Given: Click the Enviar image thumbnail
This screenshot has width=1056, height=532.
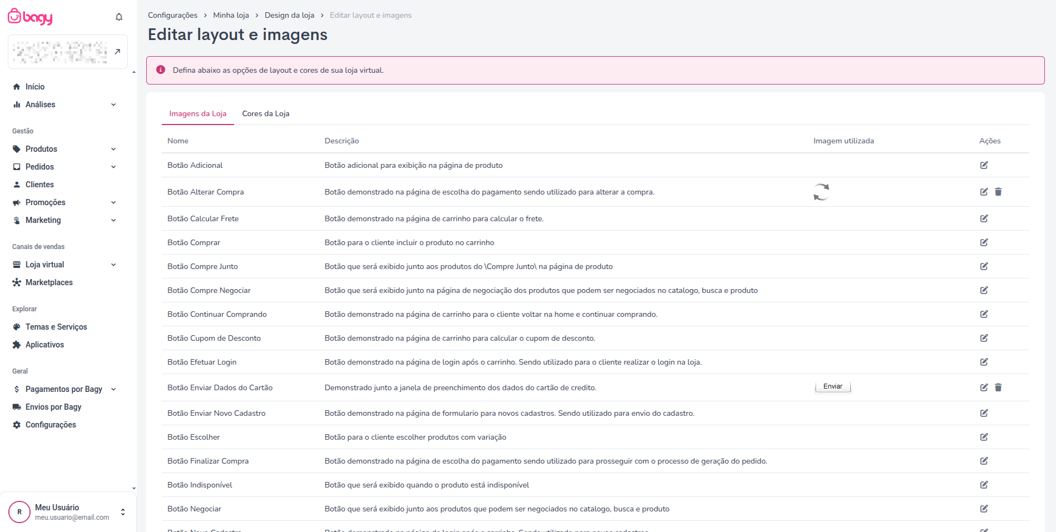Looking at the screenshot, I should pos(832,386).
